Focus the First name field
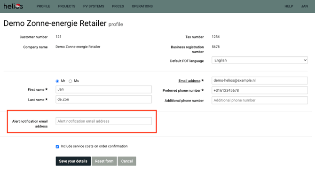The width and height of the screenshot is (315, 174). [103, 89]
